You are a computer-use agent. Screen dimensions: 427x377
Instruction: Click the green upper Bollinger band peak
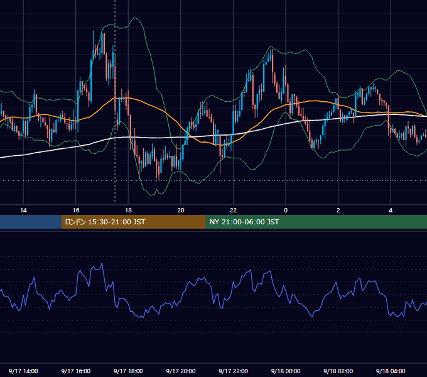point(134,18)
